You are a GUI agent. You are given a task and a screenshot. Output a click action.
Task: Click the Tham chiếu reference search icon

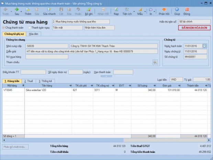155,62
